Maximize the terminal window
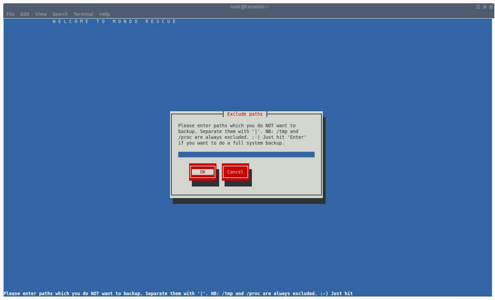The image size is (495, 300). tap(484, 6)
